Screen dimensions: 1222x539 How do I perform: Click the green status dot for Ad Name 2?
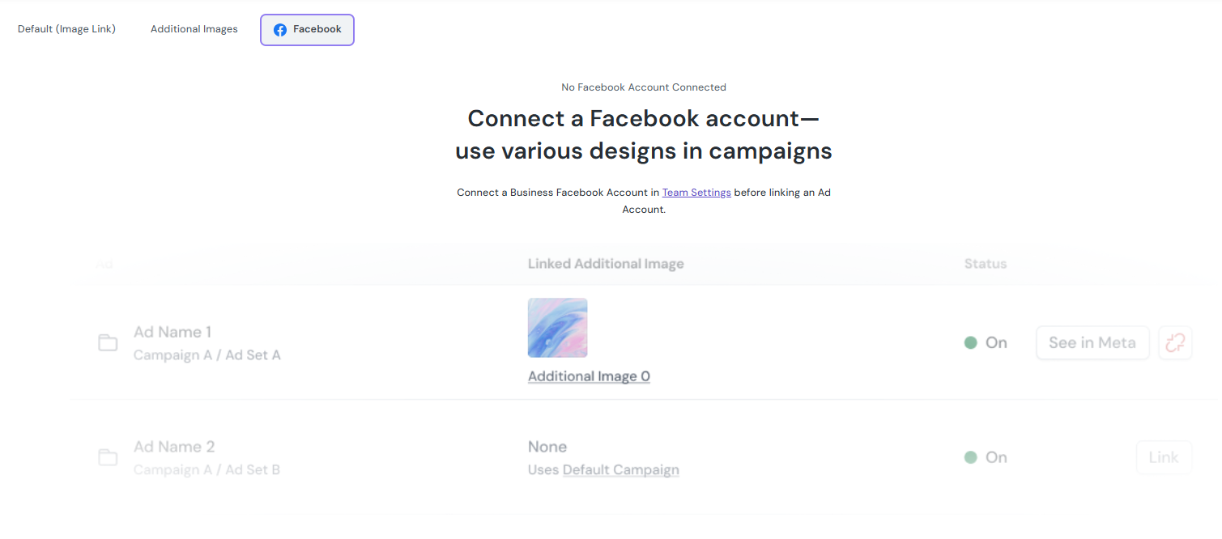[x=971, y=458]
